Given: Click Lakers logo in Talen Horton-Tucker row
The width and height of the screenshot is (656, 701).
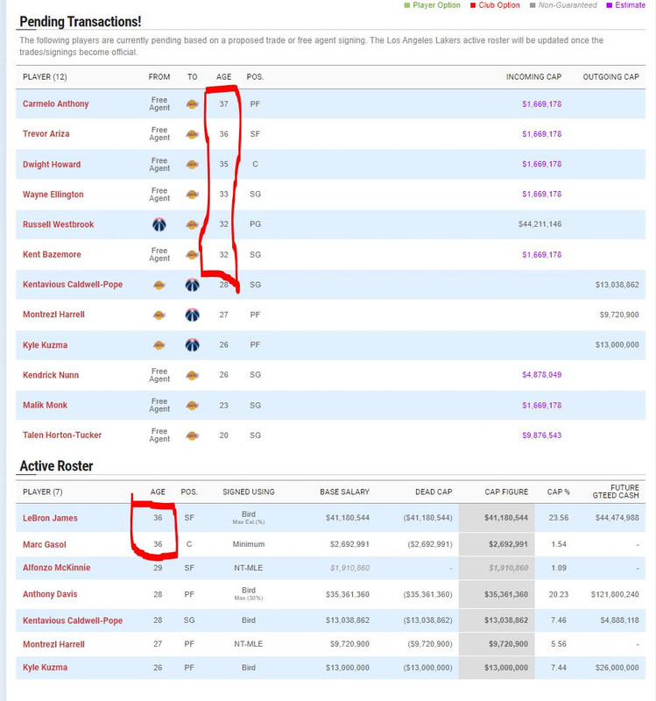Looking at the screenshot, I should tap(192, 435).
